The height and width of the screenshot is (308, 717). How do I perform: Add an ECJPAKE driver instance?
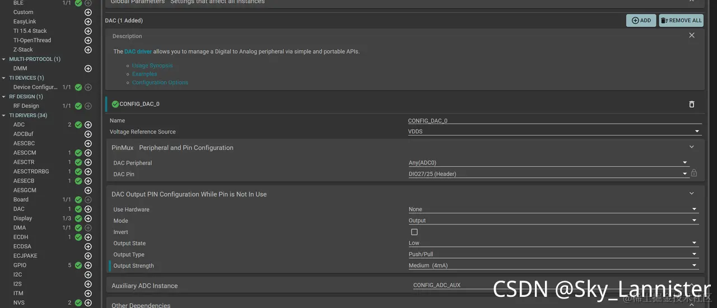click(x=88, y=256)
